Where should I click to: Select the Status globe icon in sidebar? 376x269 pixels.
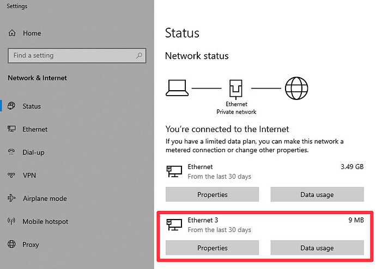pyautogui.click(x=11, y=105)
